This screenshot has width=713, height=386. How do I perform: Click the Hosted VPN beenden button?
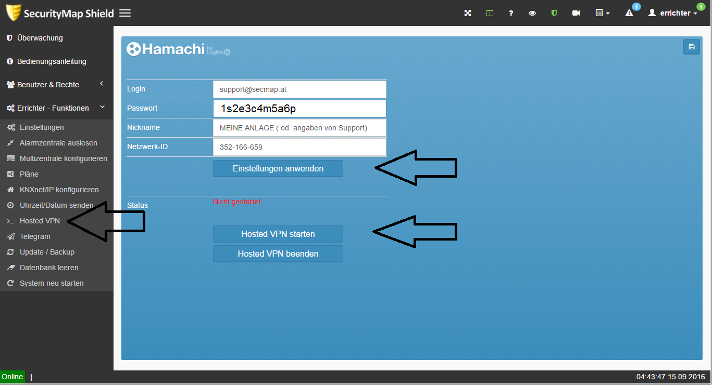coord(278,254)
